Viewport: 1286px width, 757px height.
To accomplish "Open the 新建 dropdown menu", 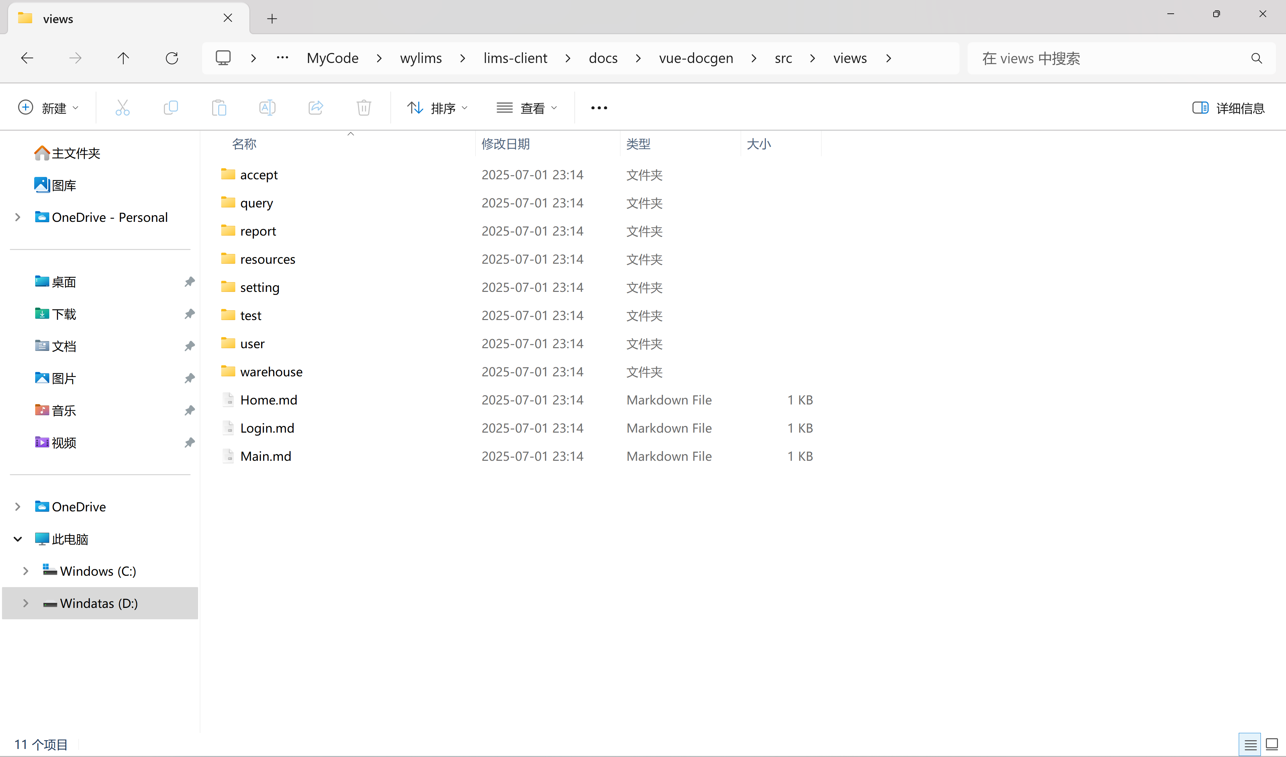I will click(49, 108).
